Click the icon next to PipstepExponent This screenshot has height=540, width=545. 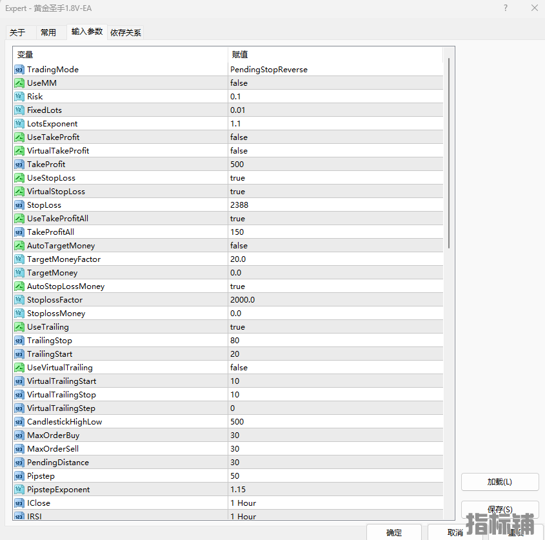tap(19, 490)
